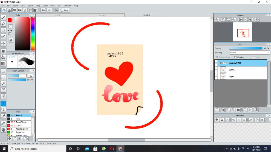Open the File menu

3,6
